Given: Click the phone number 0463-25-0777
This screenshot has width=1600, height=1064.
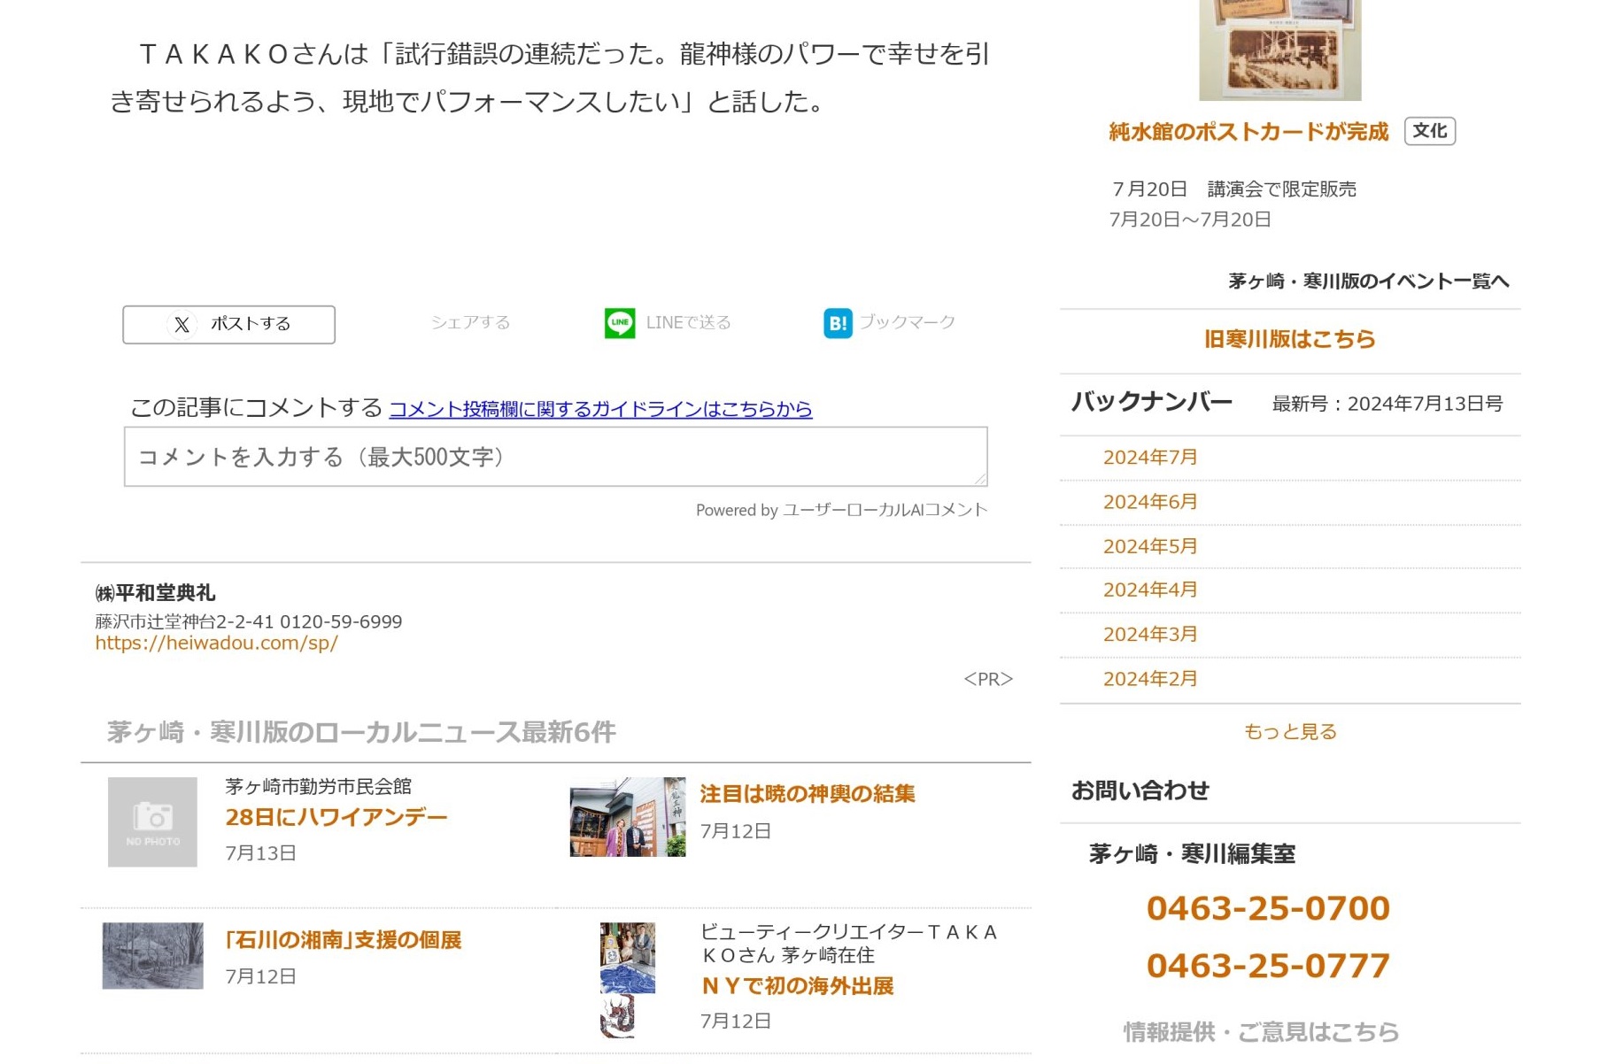Looking at the screenshot, I should (1268, 966).
